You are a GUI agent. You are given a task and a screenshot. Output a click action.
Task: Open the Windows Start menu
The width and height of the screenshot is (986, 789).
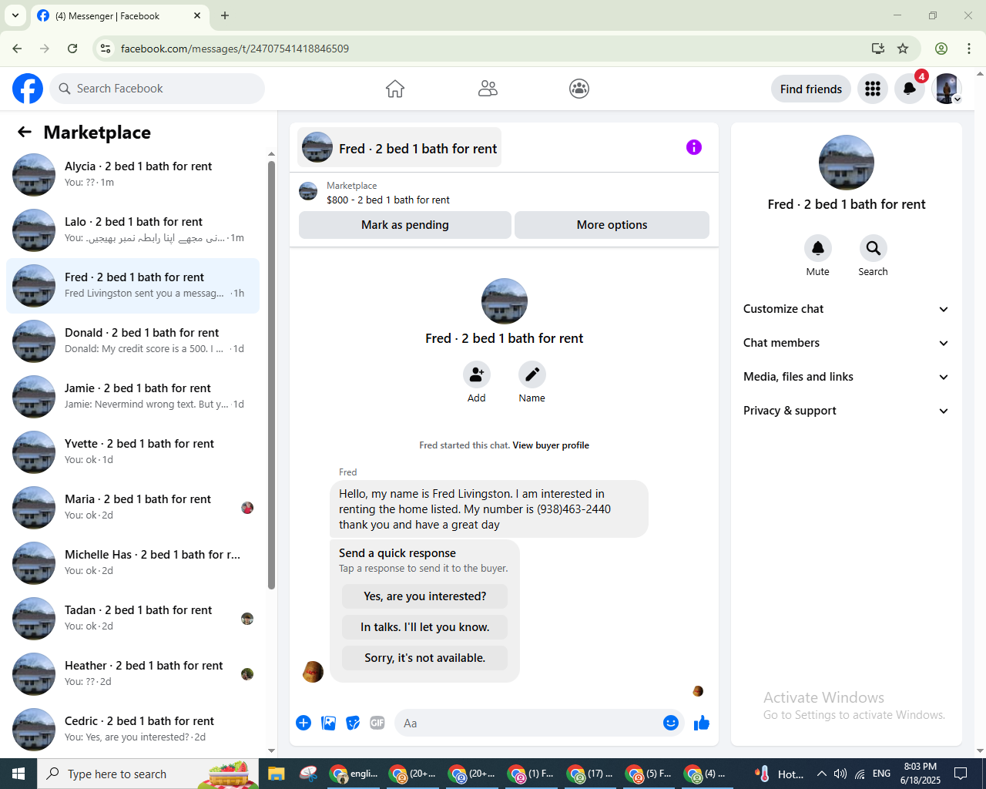tap(18, 774)
